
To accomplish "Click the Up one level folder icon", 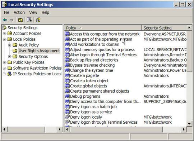I will click(20, 20).
